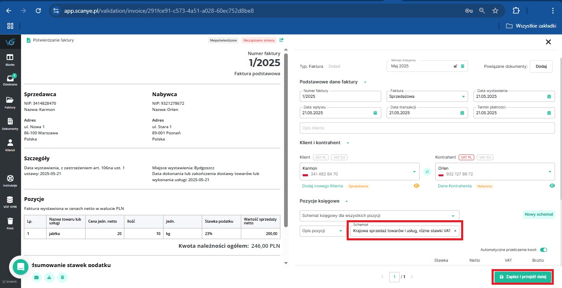This screenshot has height=288, width=562.
Task: Toggle Automatyczne przeliczenie kwot switch
Action: [x=543, y=250]
